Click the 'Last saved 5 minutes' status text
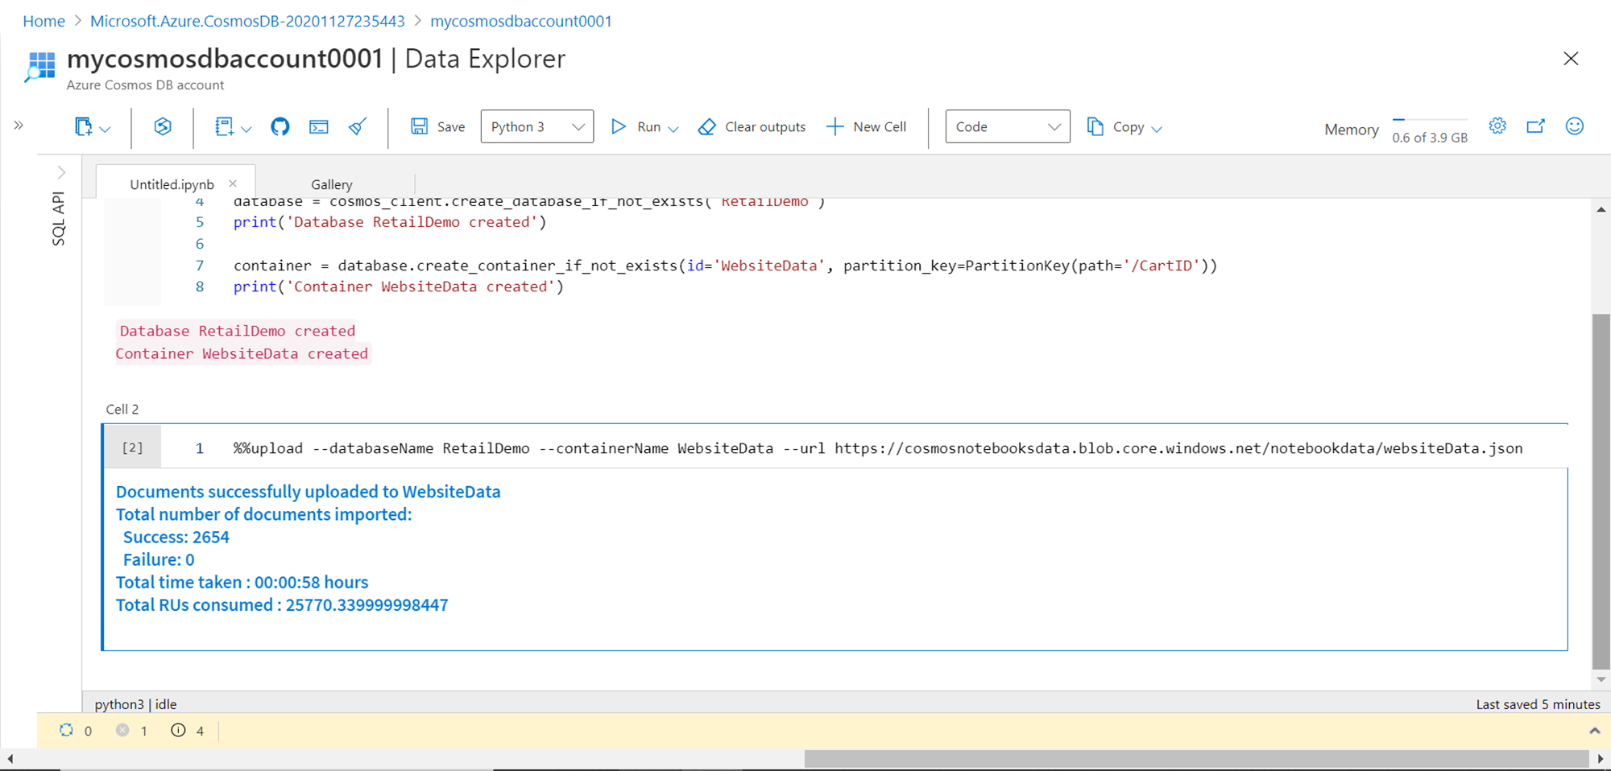Image resolution: width=1611 pixels, height=771 pixels. click(x=1538, y=704)
